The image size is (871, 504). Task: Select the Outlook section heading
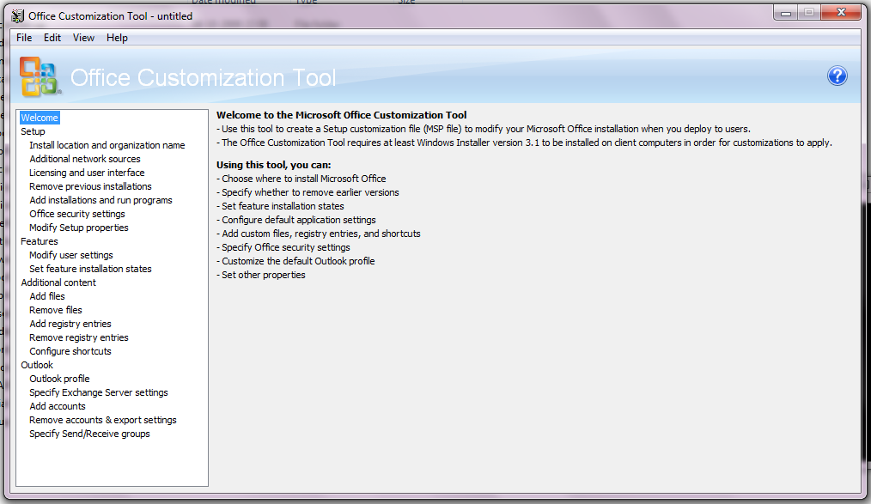pos(37,365)
